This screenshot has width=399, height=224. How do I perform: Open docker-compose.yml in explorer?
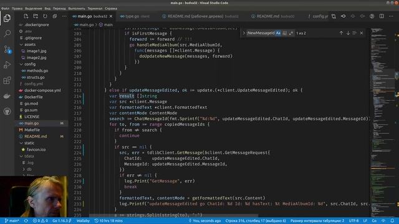pos(42,90)
